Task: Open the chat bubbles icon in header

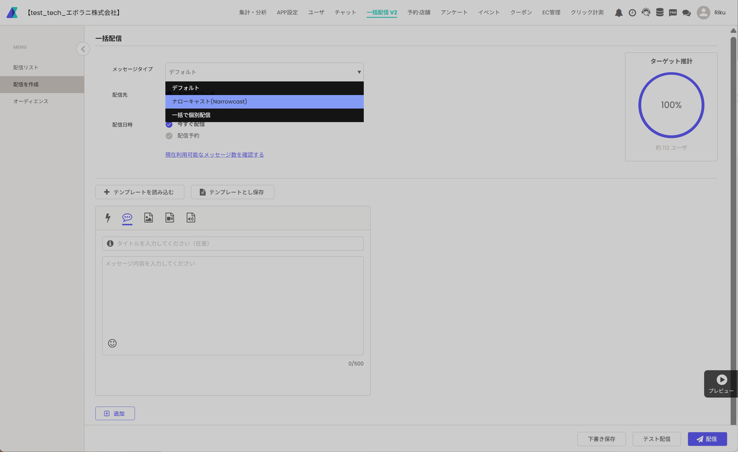Action: click(686, 13)
